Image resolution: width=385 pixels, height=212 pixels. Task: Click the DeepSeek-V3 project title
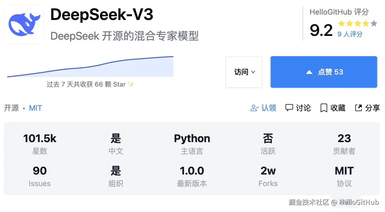coord(102,15)
